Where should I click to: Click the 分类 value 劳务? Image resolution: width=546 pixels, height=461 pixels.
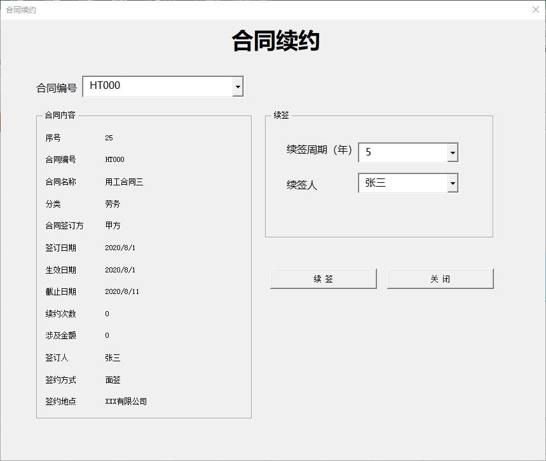113,204
